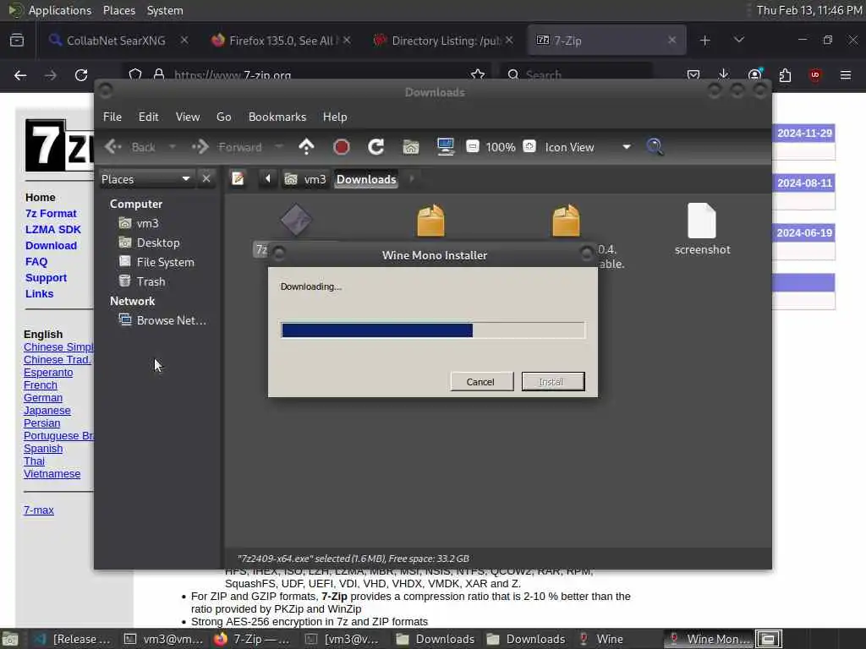The width and height of the screenshot is (866, 649).
Task: Click the Install button in Wine Mono Installer
Action: pos(553,382)
